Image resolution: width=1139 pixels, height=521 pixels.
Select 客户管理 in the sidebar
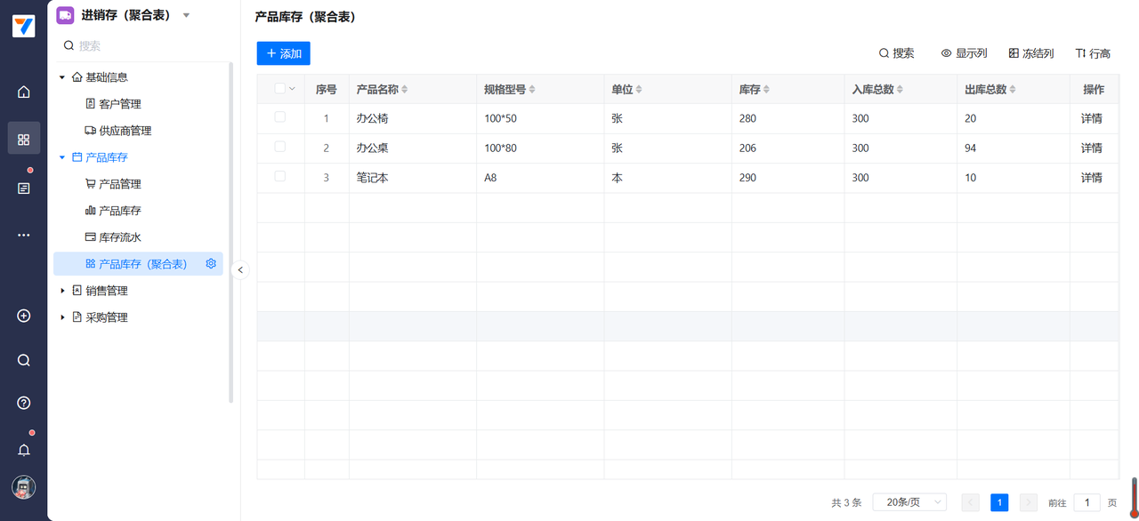(x=119, y=104)
